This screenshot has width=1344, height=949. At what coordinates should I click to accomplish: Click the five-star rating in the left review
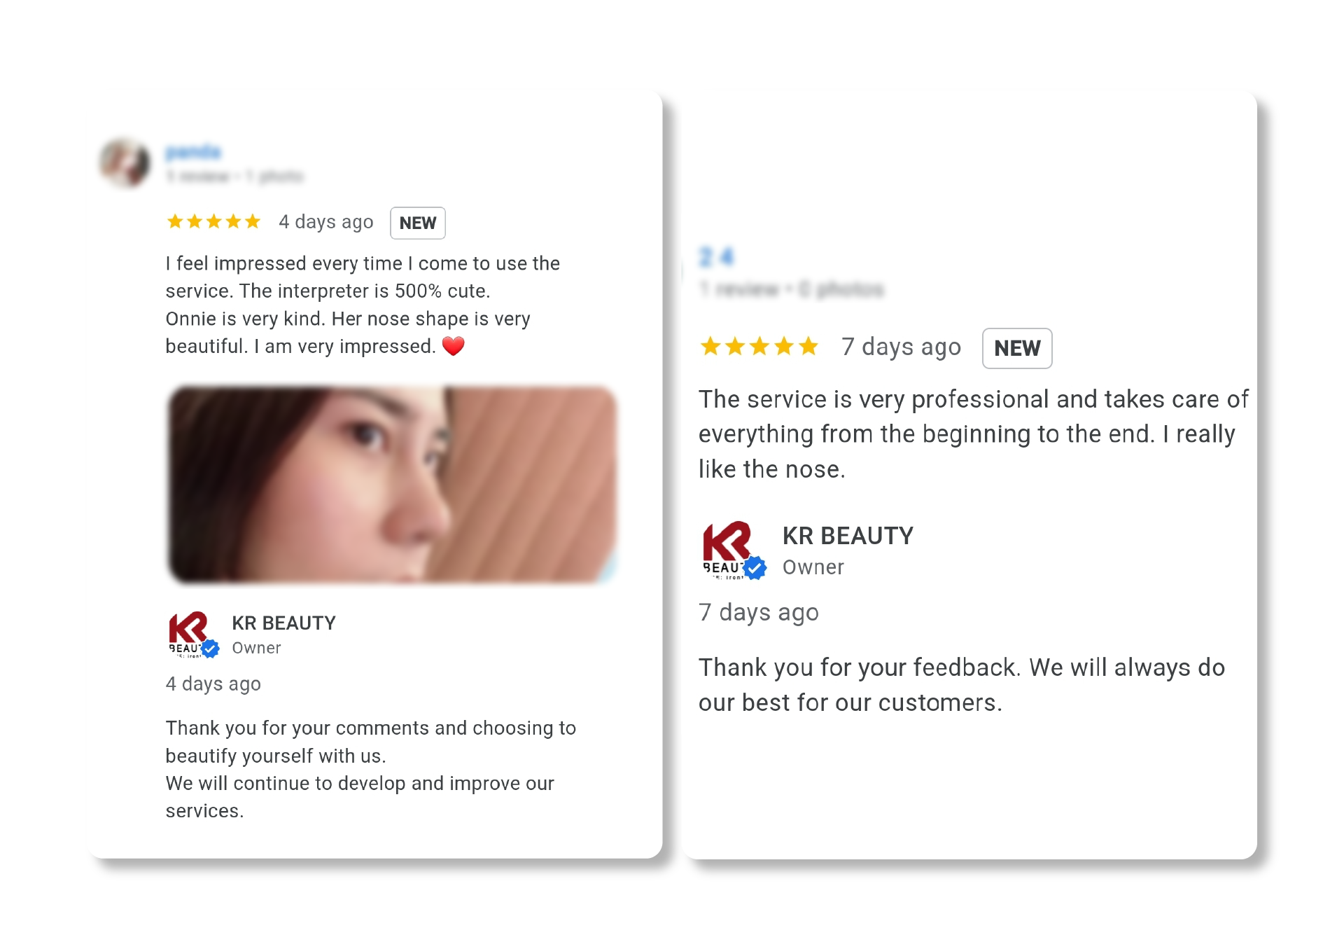pyautogui.click(x=213, y=222)
